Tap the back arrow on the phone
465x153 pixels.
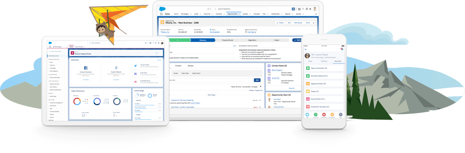306,49
